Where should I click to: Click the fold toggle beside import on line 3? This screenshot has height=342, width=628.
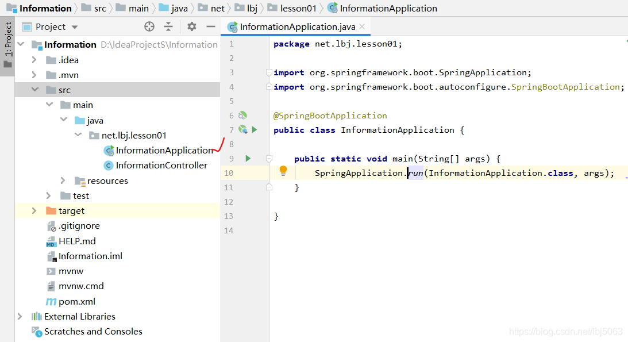pyautogui.click(x=269, y=72)
